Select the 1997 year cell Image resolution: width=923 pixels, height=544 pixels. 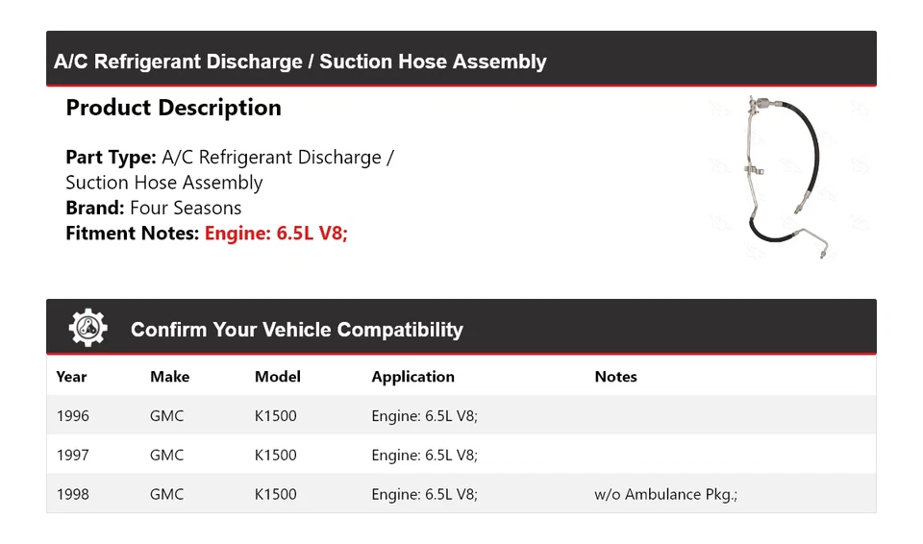pyautogui.click(x=73, y=455)
